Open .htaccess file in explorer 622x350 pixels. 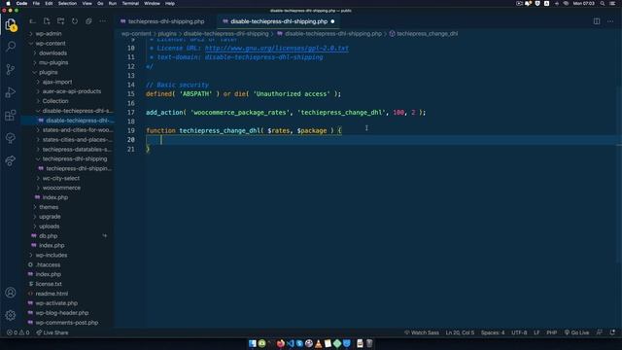[x=48, y=264]
